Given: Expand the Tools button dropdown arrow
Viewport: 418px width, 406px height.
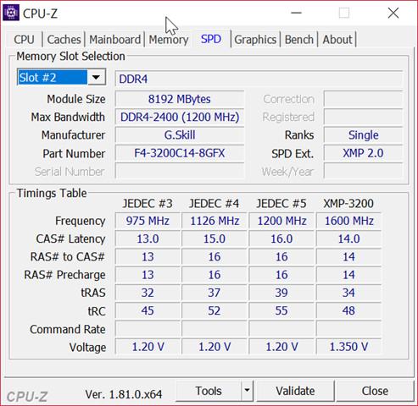Looking at the screenshot, I should pyautogui.click(x=247, y=391).
